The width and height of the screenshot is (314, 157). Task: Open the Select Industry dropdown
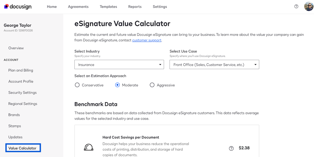click(119, 64)
